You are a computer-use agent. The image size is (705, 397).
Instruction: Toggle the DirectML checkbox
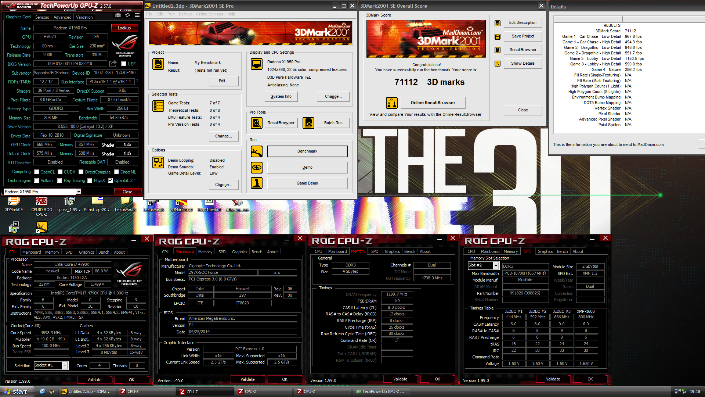pyautogui.click(x=116, y=172)
